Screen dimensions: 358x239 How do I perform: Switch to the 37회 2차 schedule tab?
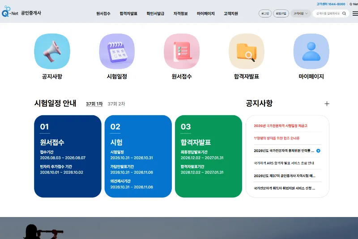pos(116,104)
